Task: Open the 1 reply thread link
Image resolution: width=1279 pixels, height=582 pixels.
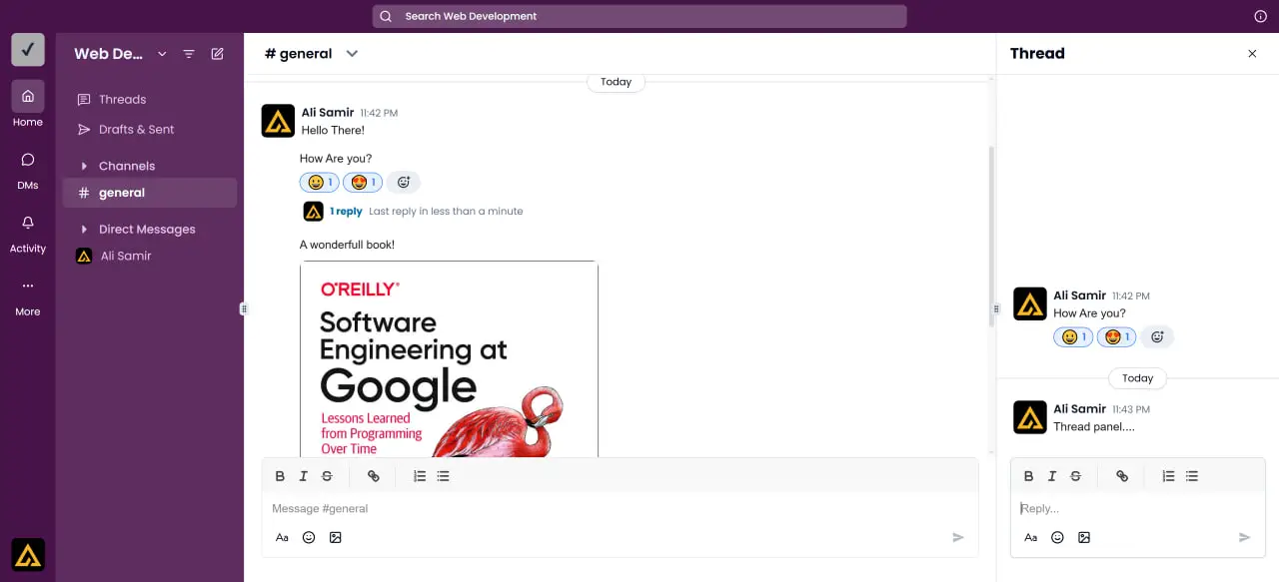Action: 346,212
